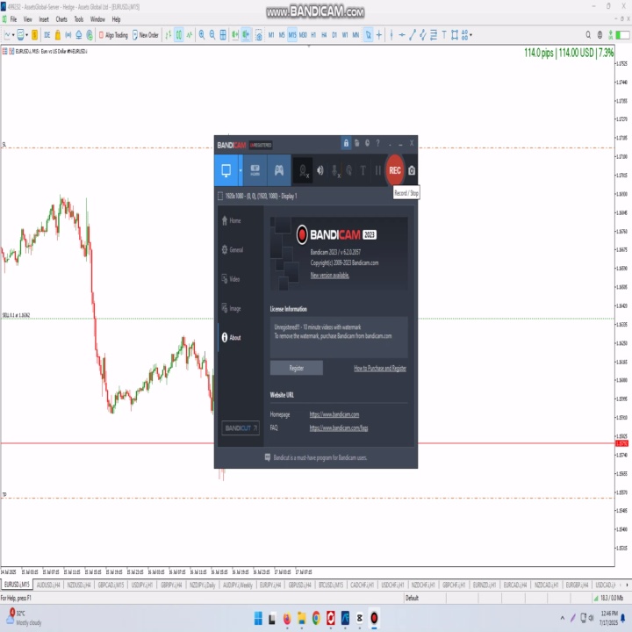Zoom out on the chart
The height and width of the screenshot is (632, 632).
(212, 35)
